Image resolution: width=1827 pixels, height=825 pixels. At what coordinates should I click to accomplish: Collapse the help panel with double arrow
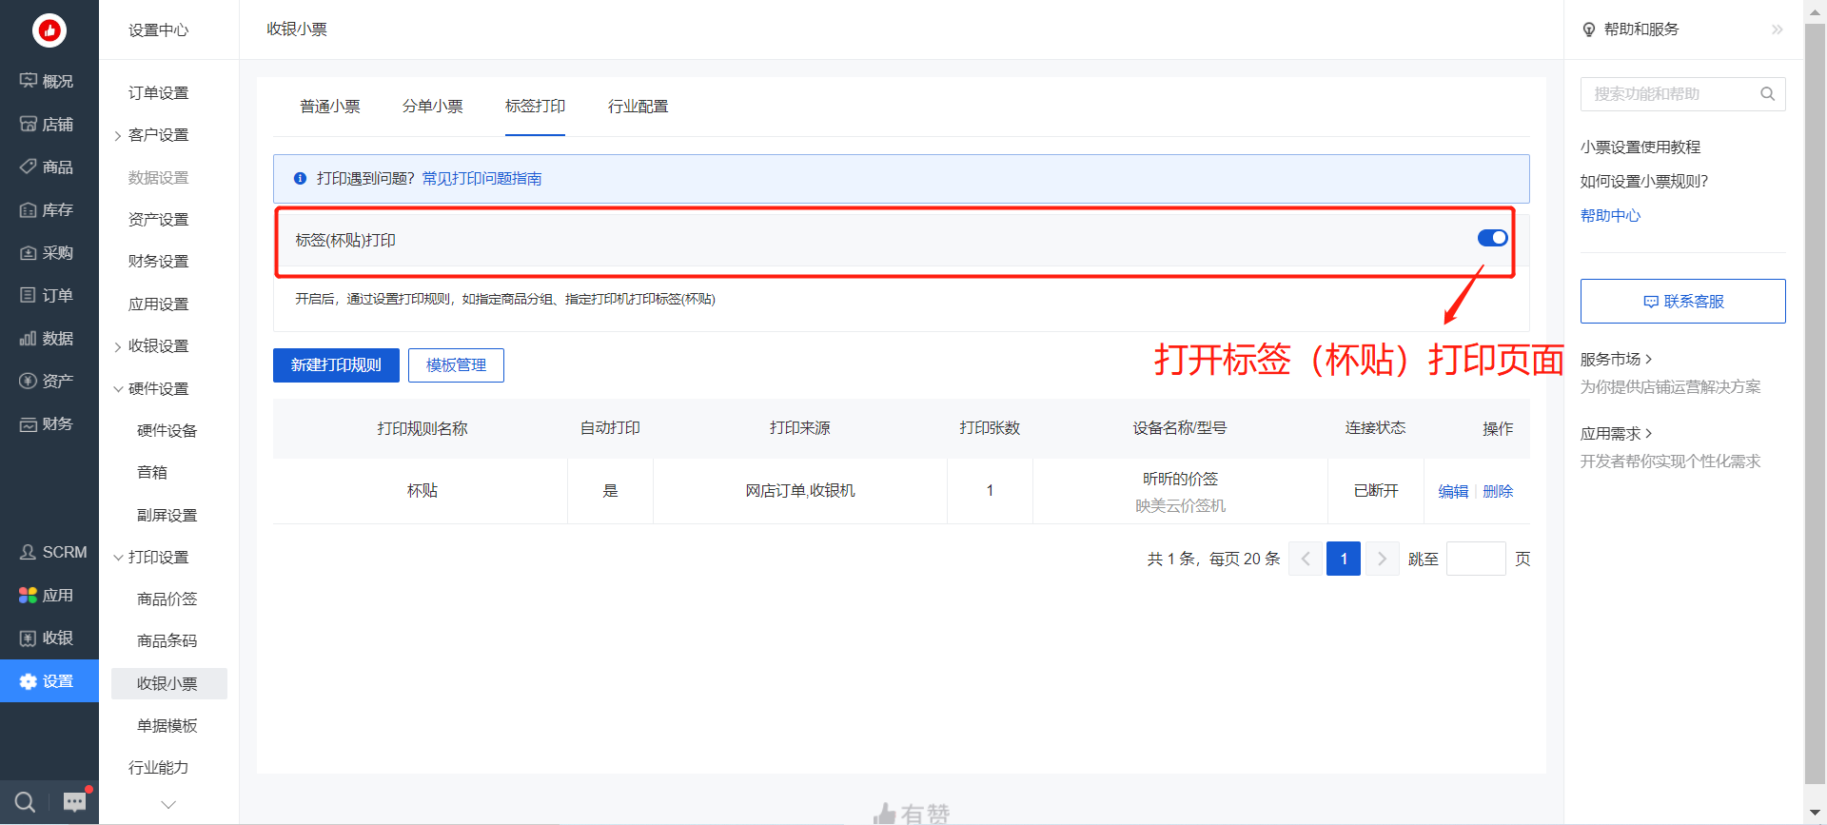click(x=1777, y=29)
